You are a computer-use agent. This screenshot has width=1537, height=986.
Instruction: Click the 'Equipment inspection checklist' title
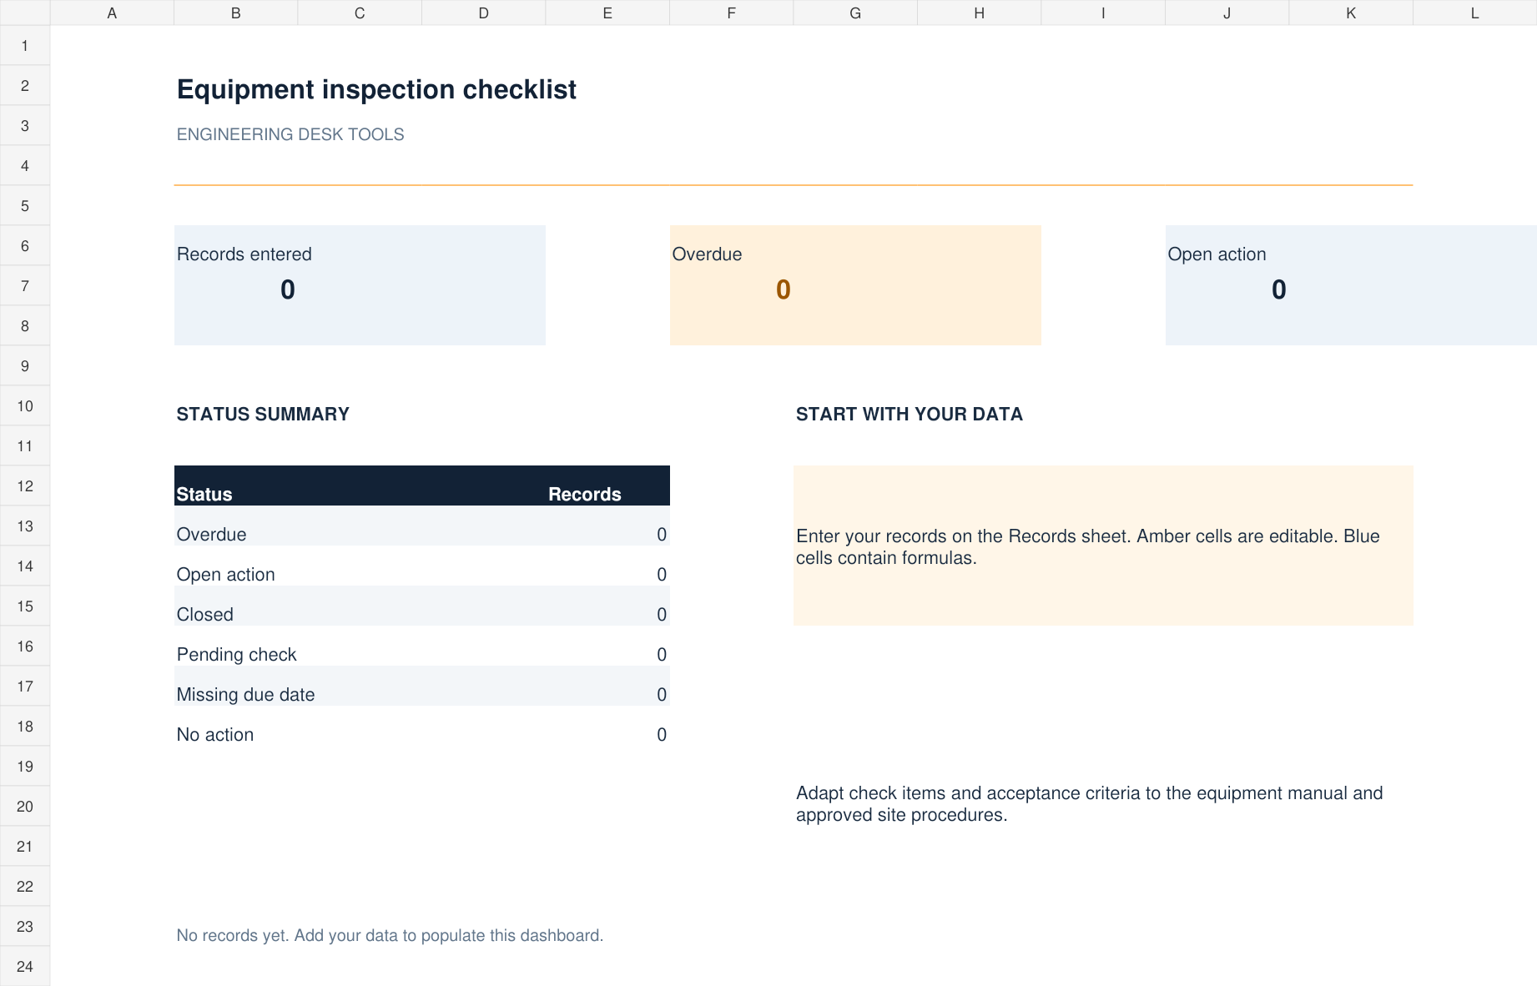(x=376, y=89)
